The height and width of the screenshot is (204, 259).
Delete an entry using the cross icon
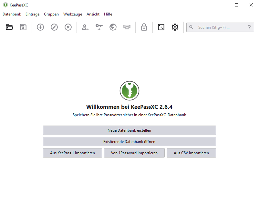(x=68, y=27)
